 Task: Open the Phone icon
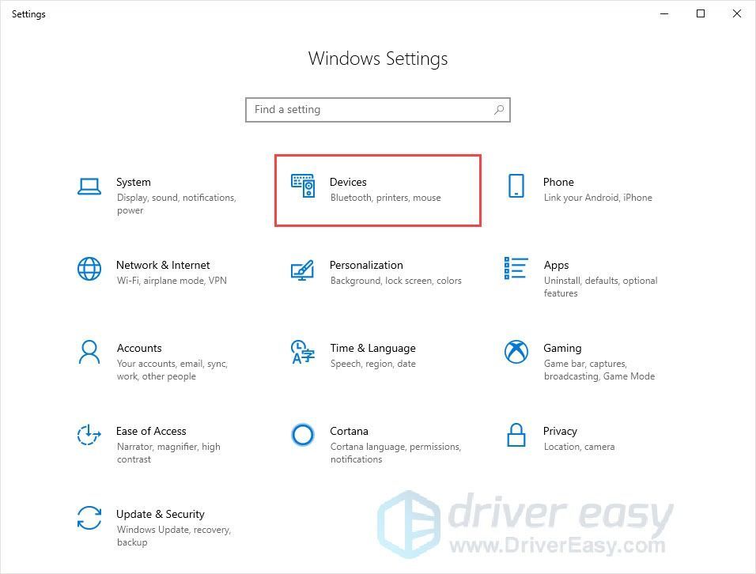pyautogui.click(x=516, y=186)
